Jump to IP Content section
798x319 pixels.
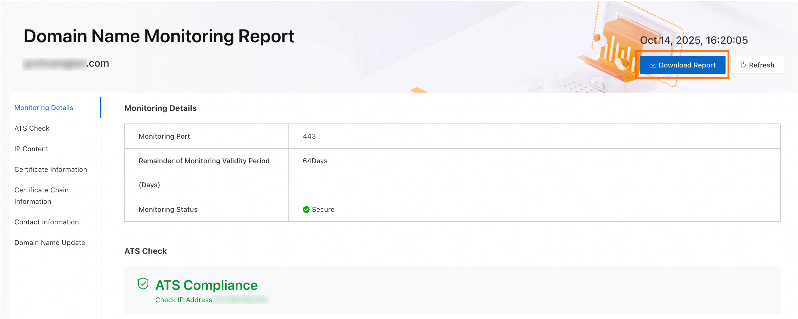pos(31,149)
